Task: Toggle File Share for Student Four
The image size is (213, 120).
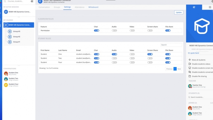Action: (168, 62)
